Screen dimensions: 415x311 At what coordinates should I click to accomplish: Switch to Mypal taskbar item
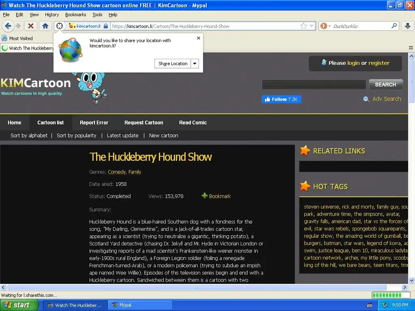click(x=140, y=305)
